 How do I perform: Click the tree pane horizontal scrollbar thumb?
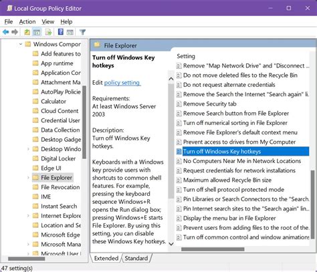(27, 259)
